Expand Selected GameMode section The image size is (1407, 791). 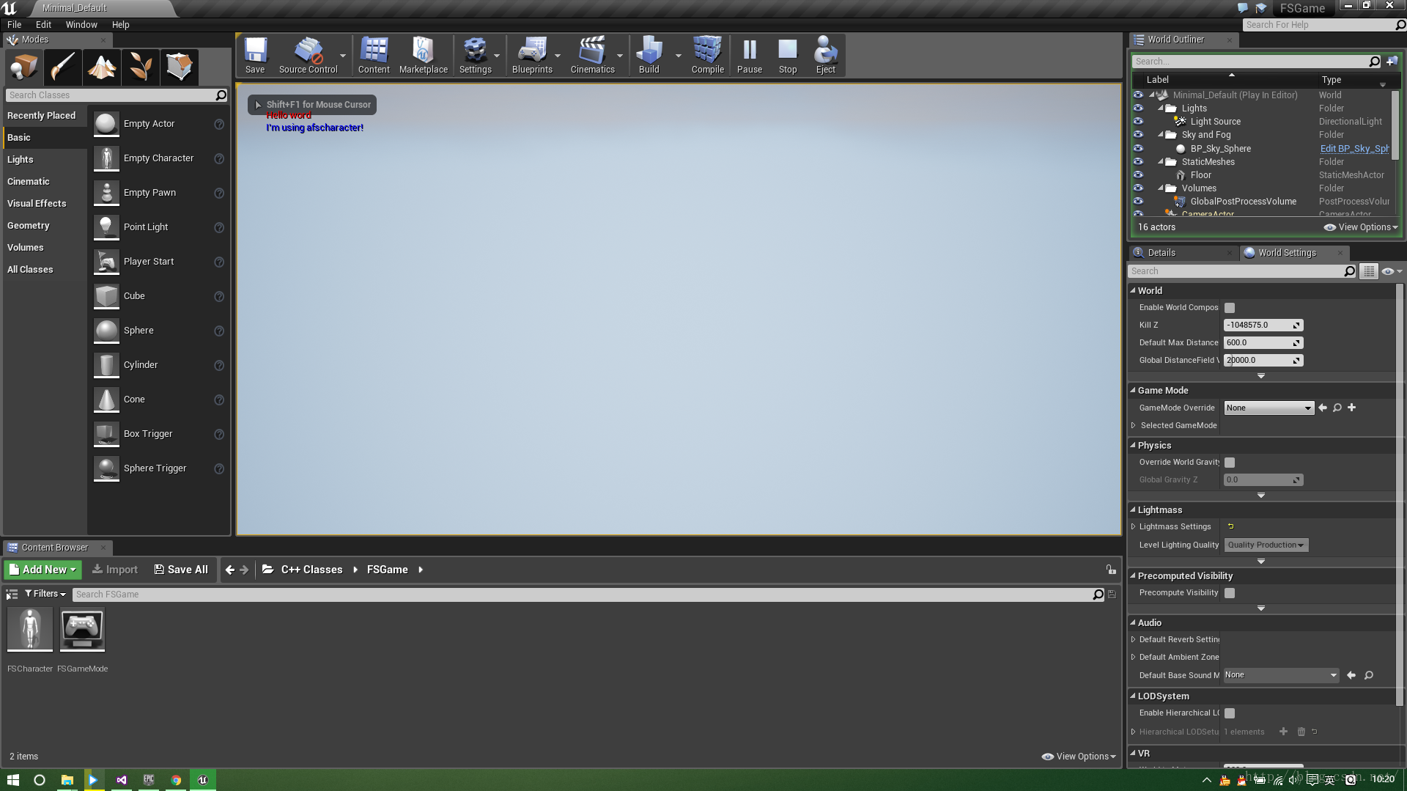click(1134, 426)
